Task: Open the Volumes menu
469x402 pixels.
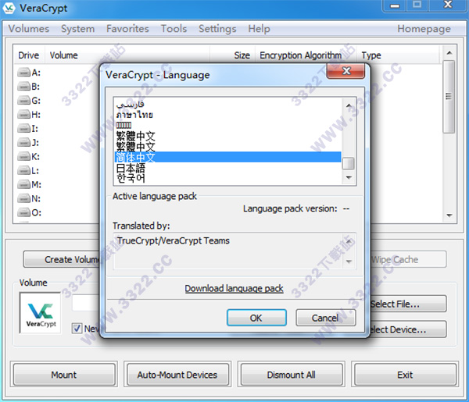Action: (x=28, y=29)
